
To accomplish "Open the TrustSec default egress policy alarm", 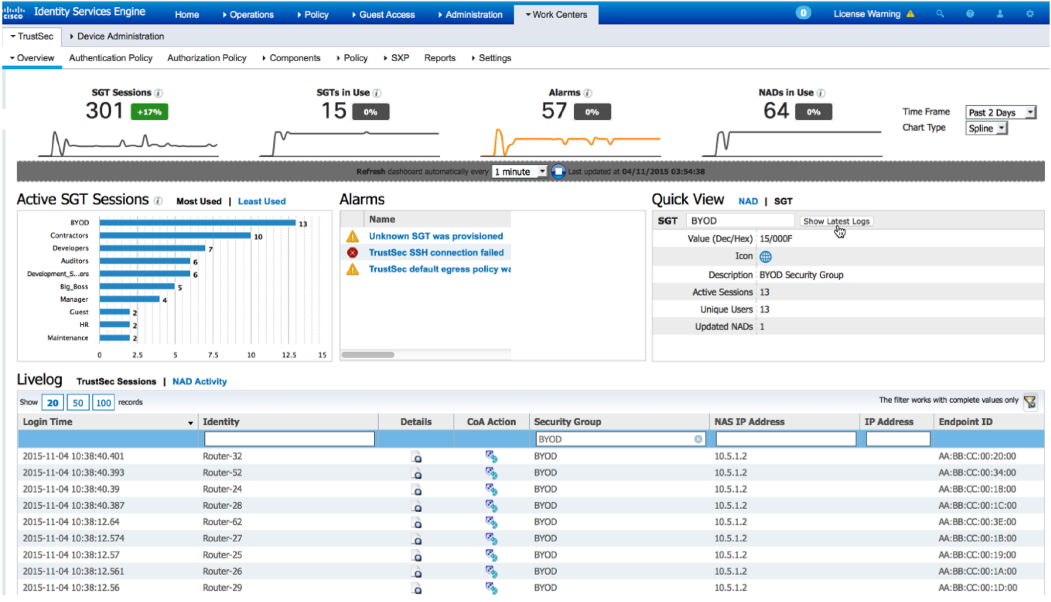I will coord(440,269).
